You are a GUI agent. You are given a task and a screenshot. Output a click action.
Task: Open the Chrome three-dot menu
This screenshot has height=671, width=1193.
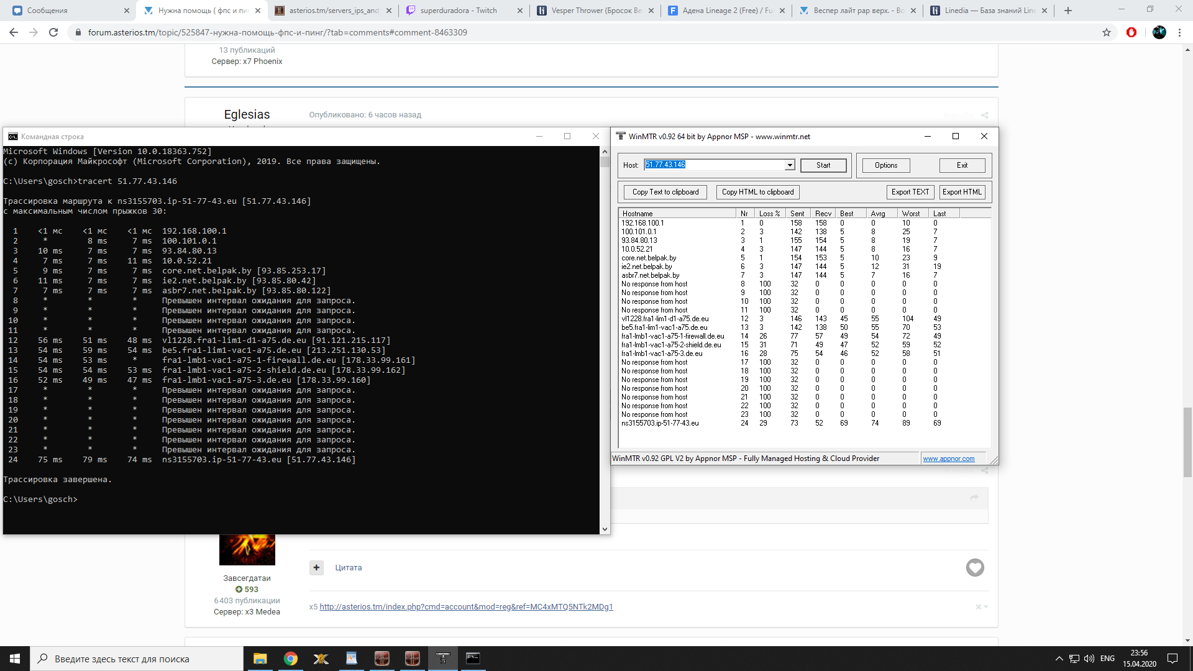pos(1179,32)
